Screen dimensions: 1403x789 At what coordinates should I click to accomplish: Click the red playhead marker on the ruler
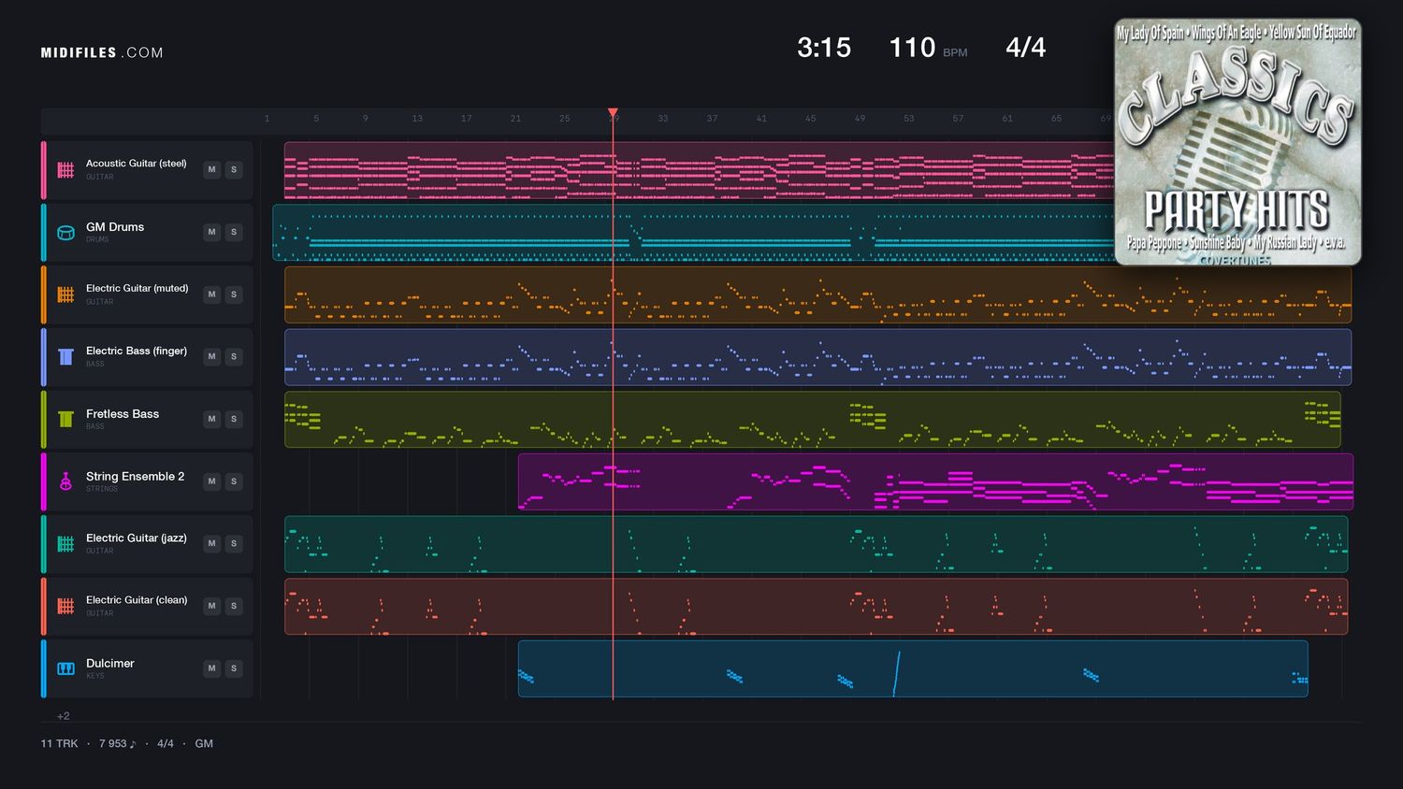tap(613, 113)
